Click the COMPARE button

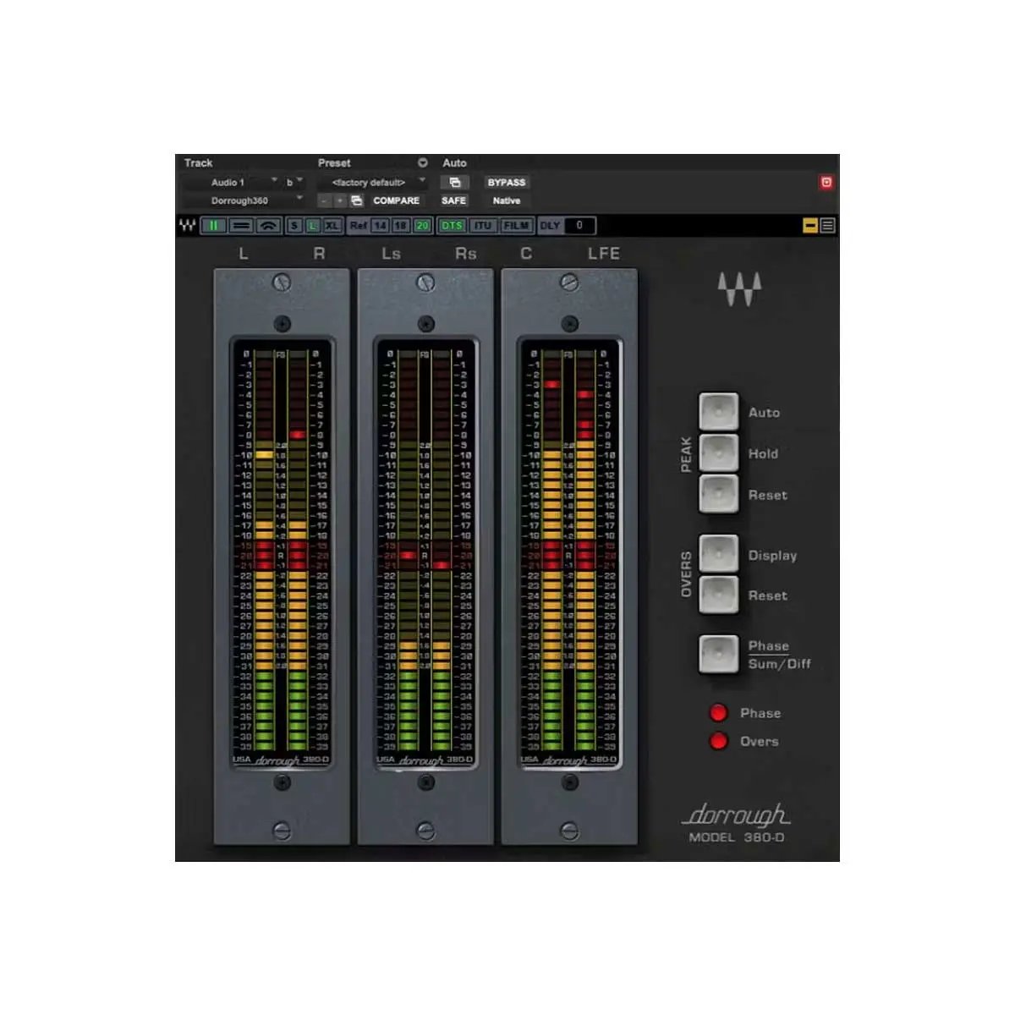click(396, 201)
